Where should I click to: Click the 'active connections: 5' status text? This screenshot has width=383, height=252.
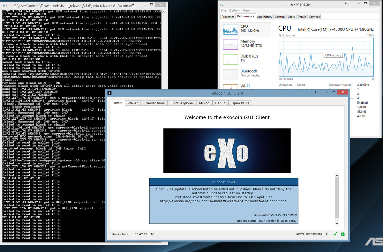[x=312, y=234]
